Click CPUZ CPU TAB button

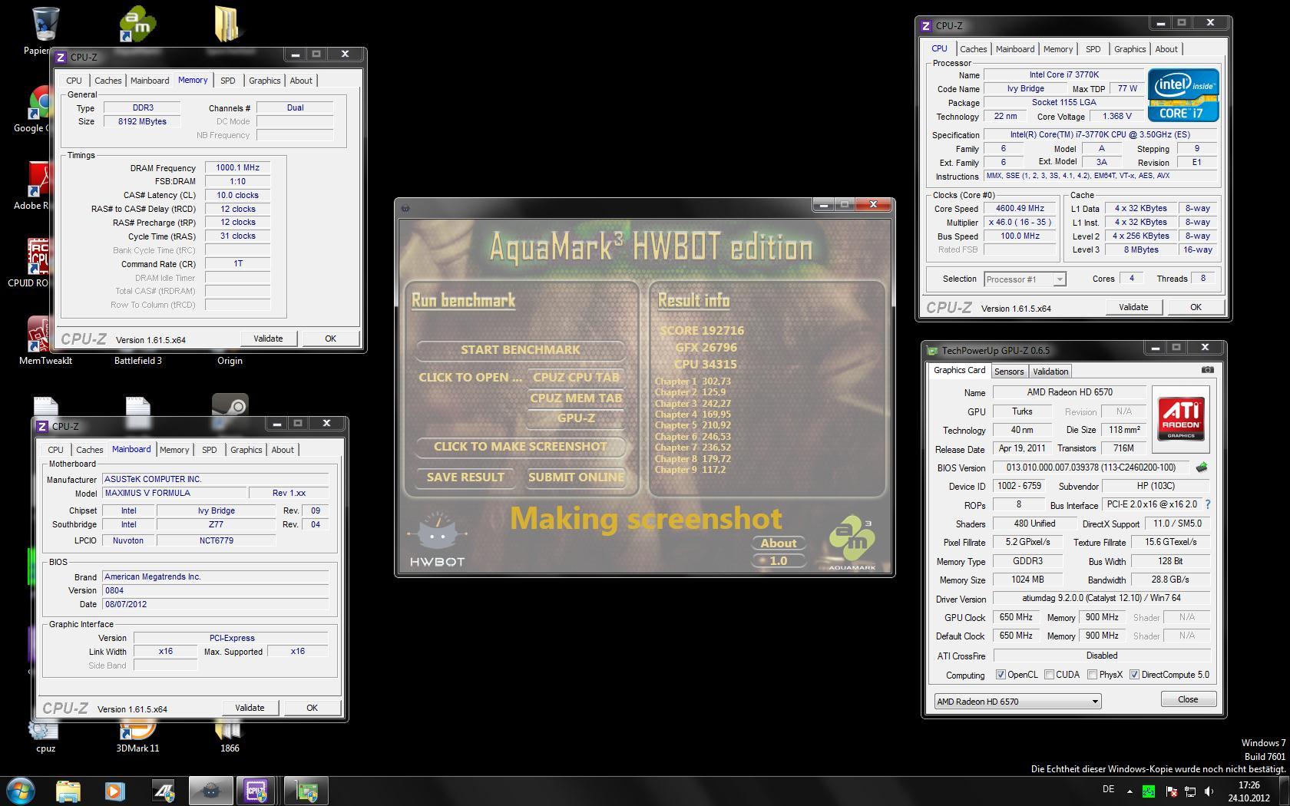point(576,378)
